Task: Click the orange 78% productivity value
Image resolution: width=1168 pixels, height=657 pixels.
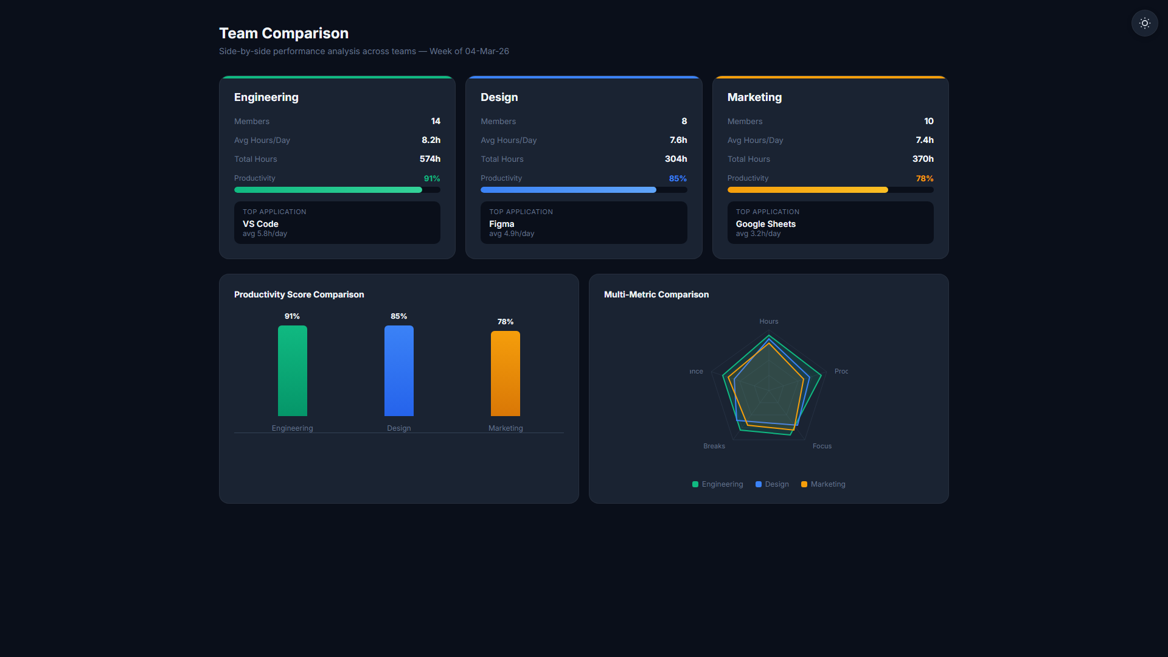Action: (925, 178)
